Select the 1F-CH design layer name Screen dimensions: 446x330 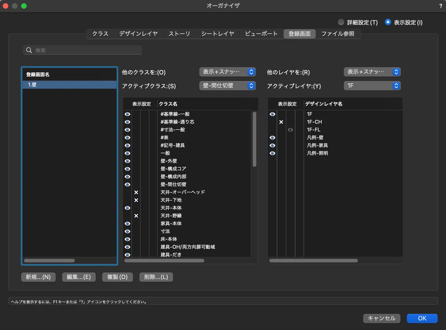click(314, 122)
